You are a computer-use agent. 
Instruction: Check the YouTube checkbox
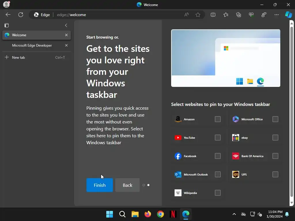point(218,138)
